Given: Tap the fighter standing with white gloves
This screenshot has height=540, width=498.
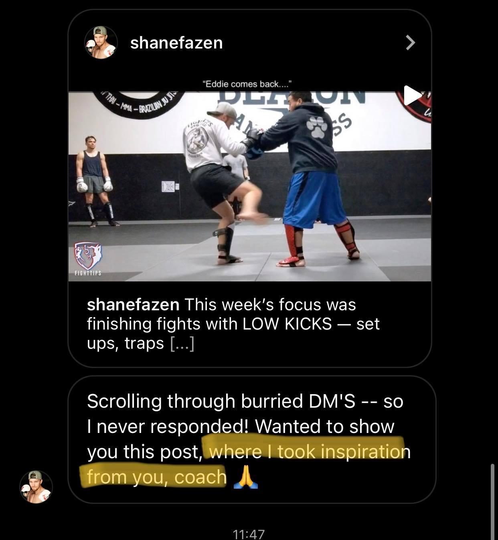Looking at the screenshot, I should pos(95,181).
